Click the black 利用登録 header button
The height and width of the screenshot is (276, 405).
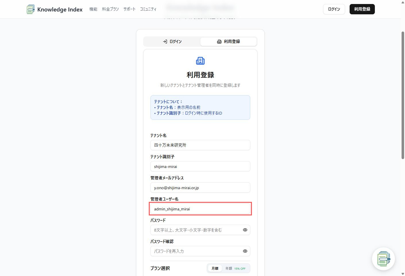pos(362,9)
